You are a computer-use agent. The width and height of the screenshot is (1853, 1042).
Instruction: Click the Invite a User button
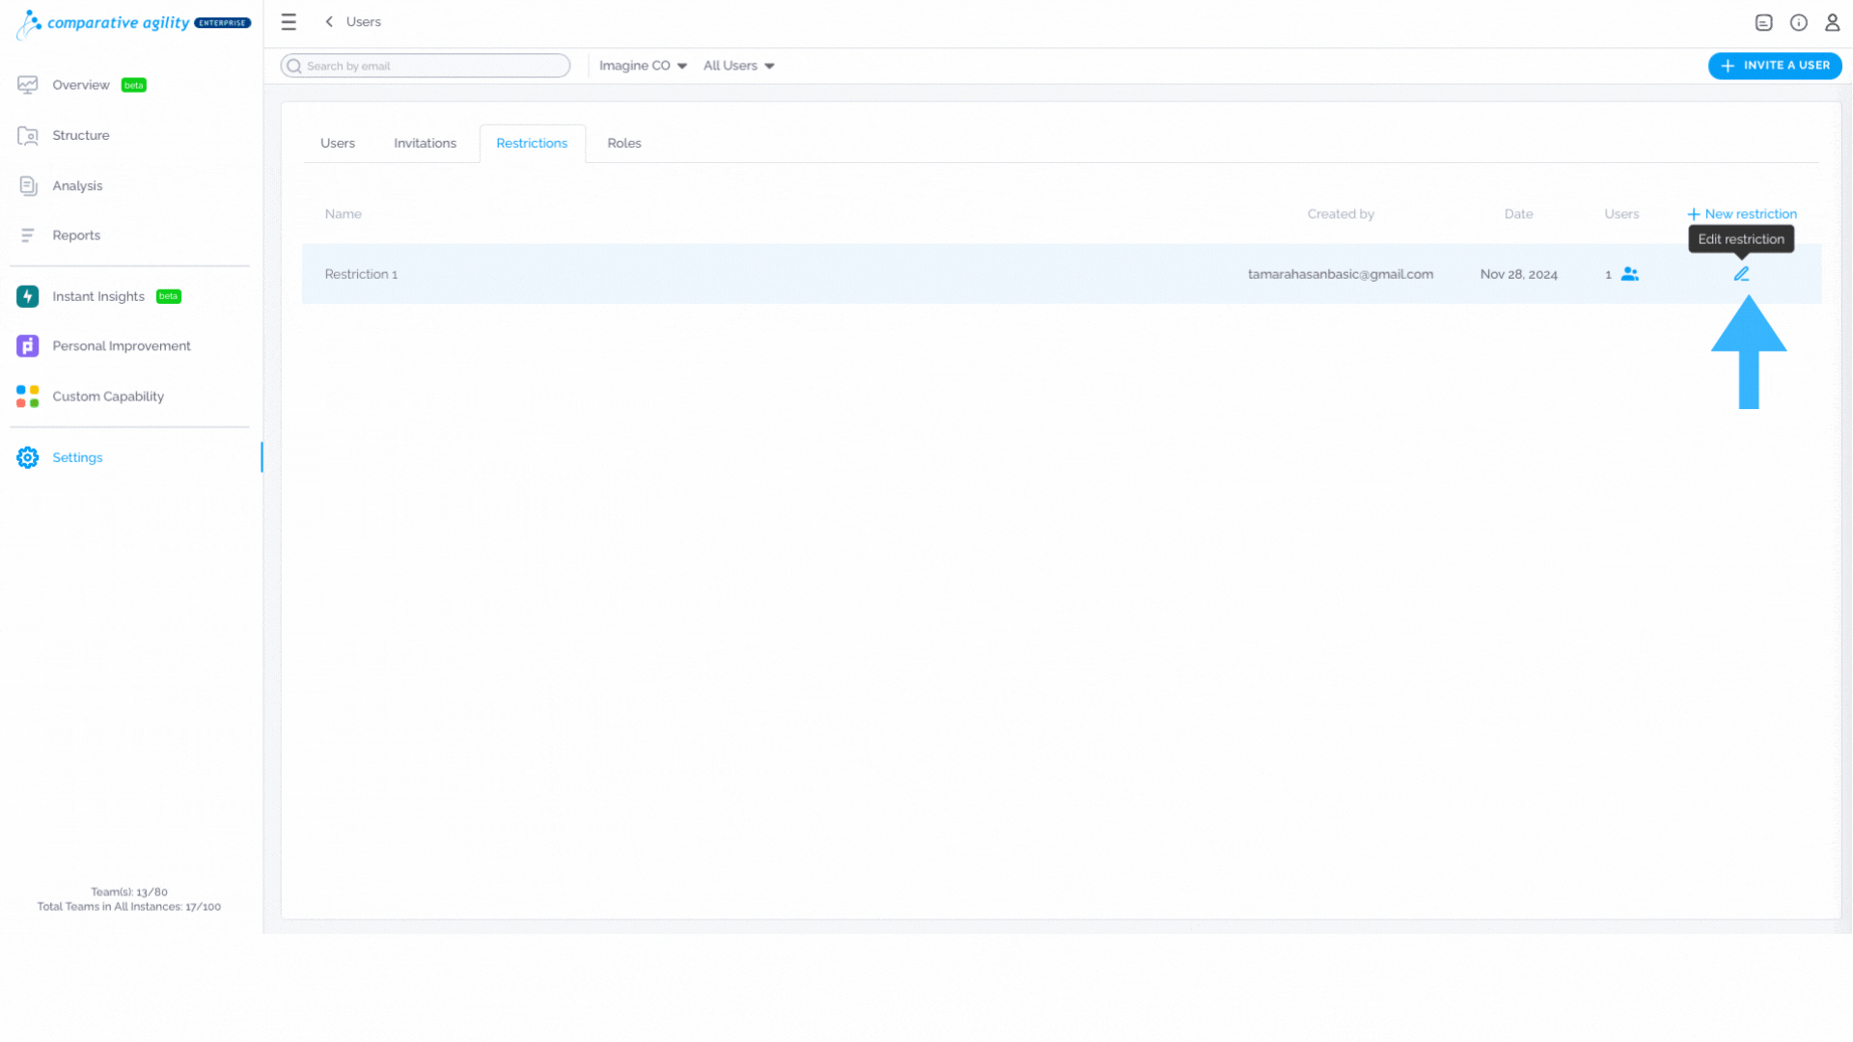click(x=1775, y=66)
